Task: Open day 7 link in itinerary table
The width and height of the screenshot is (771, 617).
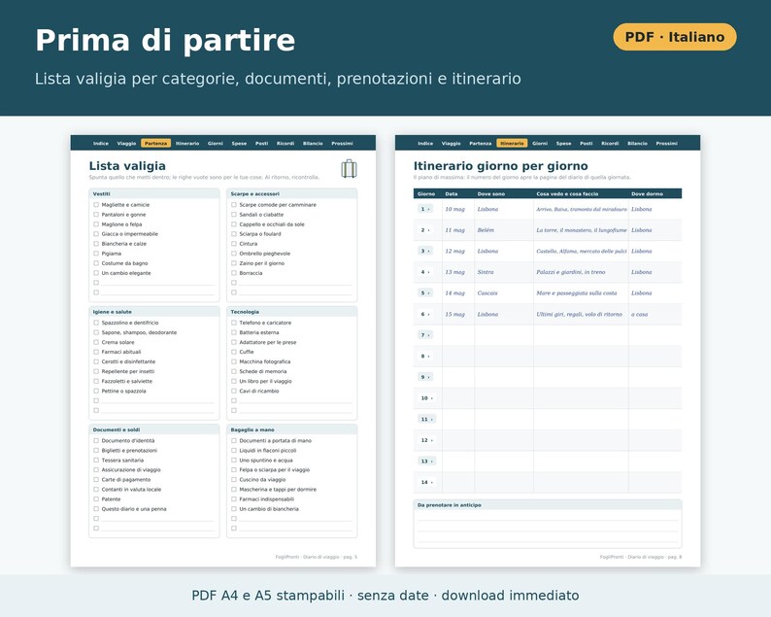Action: point(425,335)
